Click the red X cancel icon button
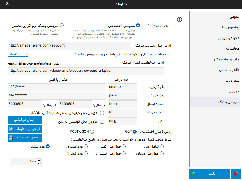This screenshot has height=181, width=242. point(236,174)
